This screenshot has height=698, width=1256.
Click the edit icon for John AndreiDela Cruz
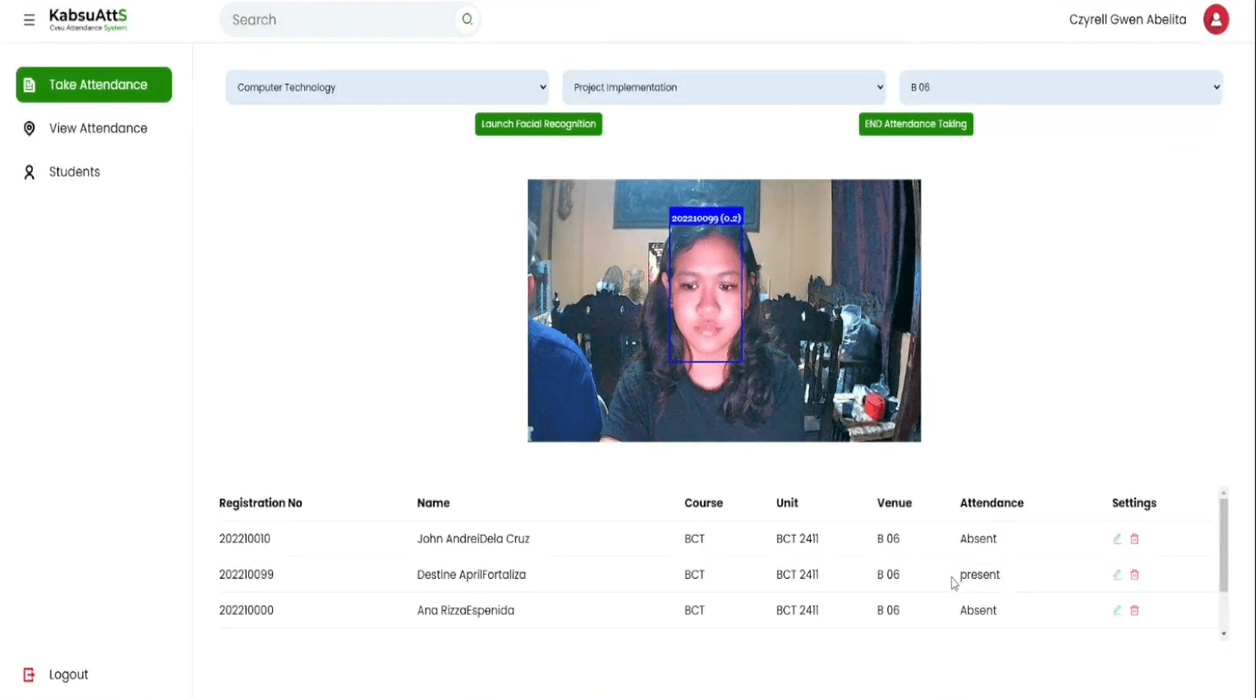(1116, 538)
